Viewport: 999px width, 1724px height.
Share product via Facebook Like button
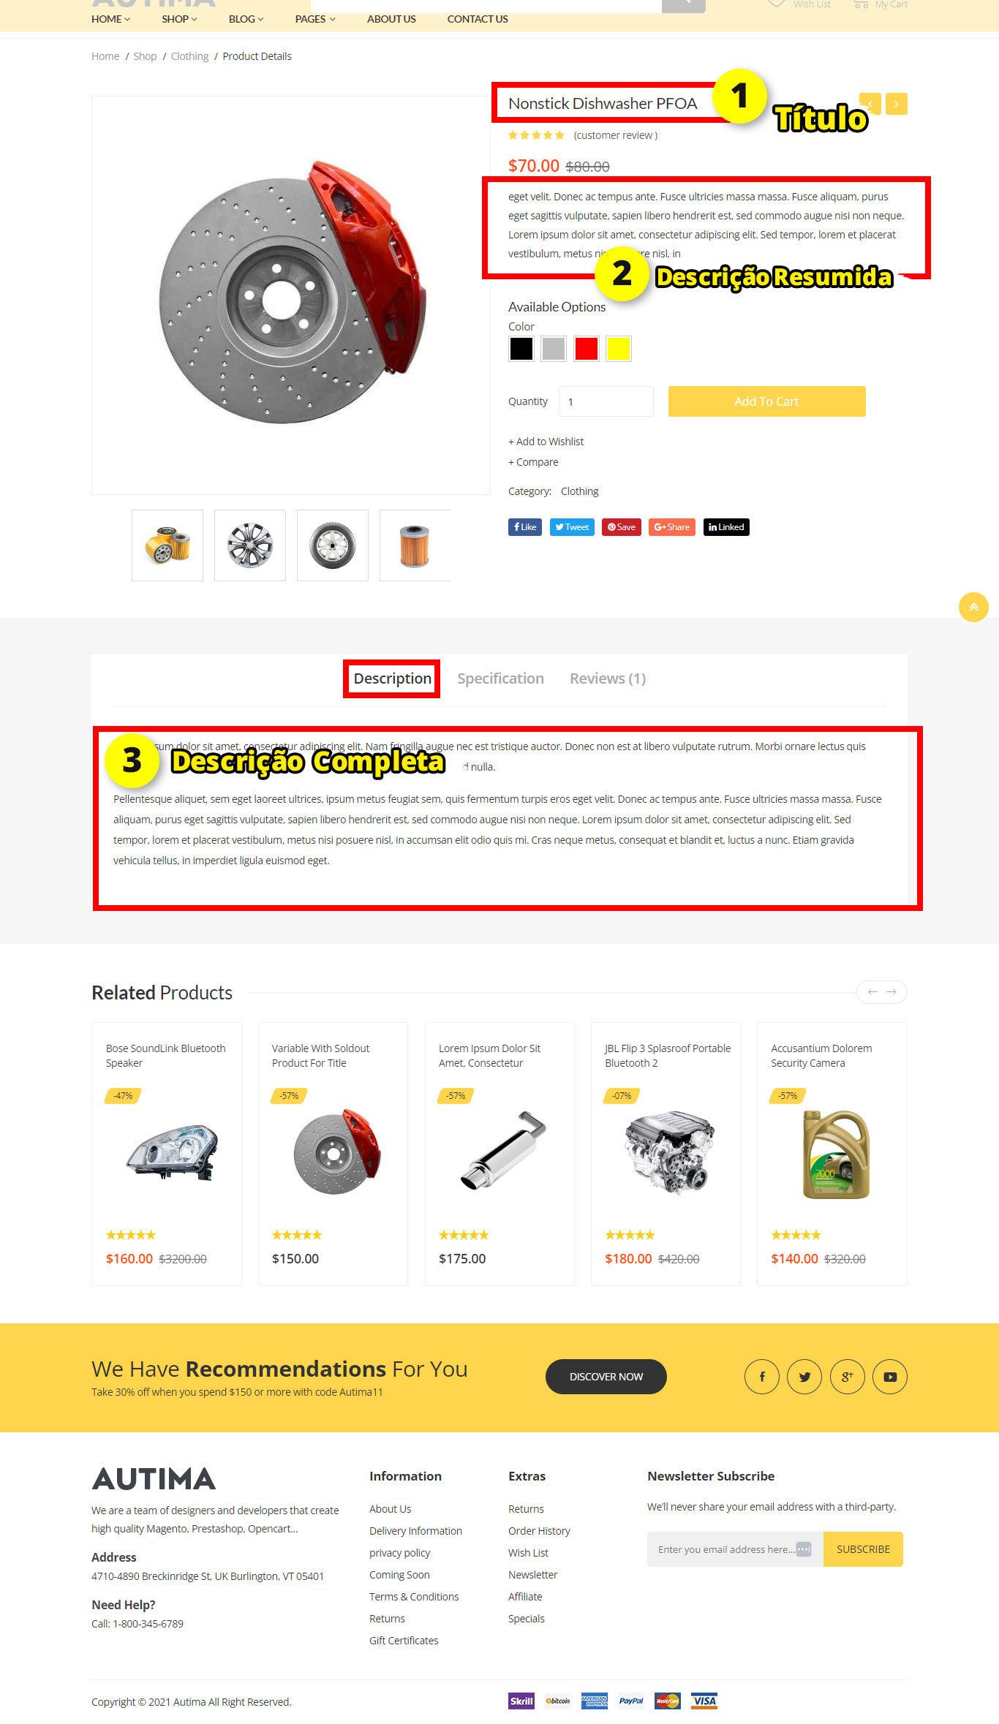pos(525,527)
